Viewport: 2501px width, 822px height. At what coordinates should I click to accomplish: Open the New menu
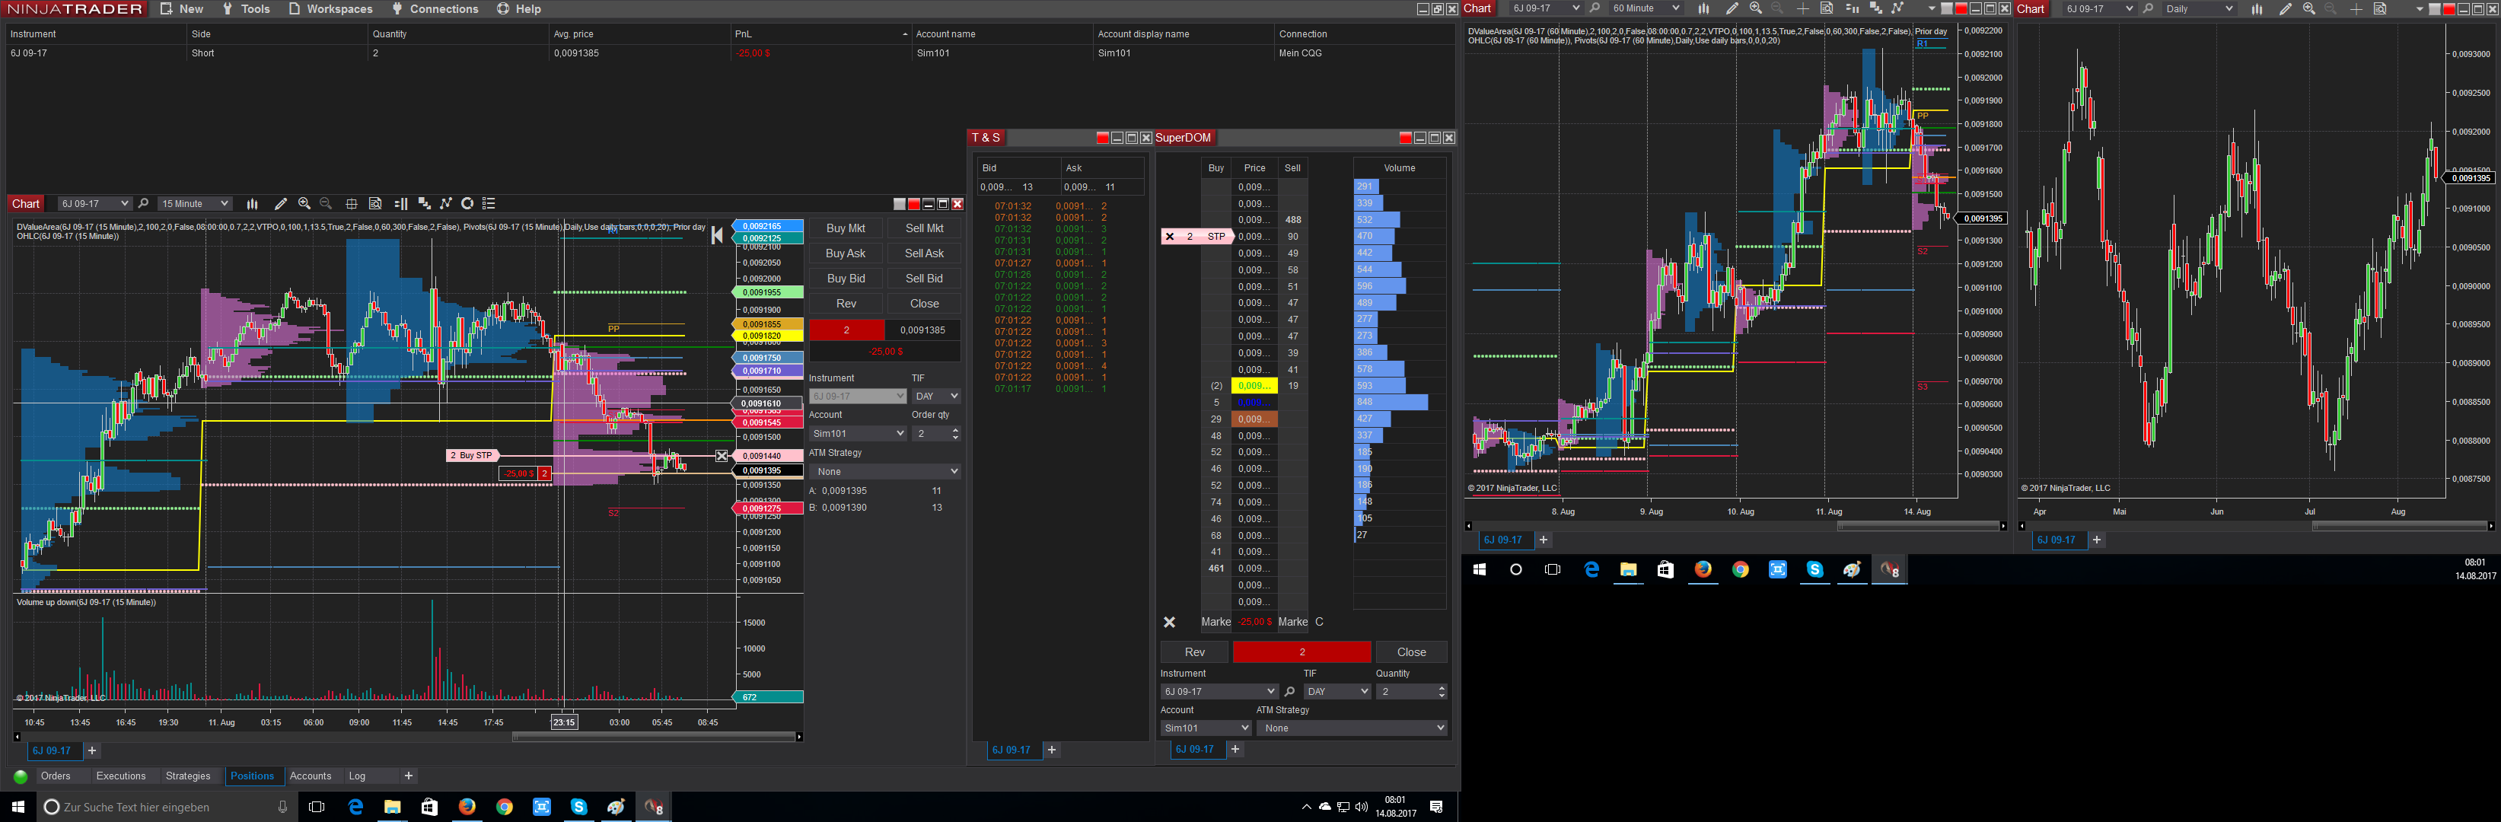182,8
